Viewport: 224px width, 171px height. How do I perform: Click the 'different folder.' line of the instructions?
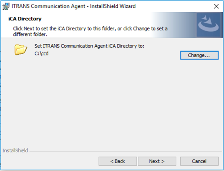click(30, 34)
